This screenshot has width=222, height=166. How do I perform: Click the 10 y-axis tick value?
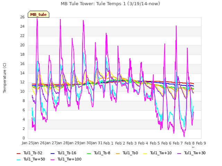pyautogui.click(x=22, y=92)
